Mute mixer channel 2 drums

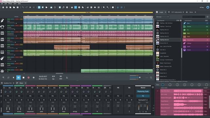21,100
